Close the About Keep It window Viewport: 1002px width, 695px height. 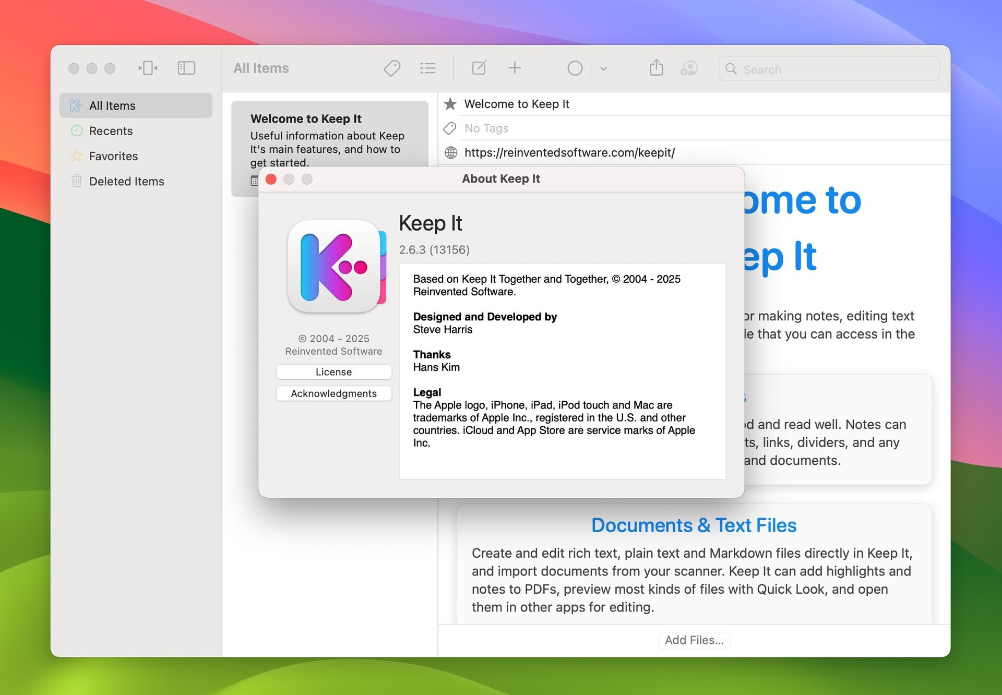pos(271,179)
